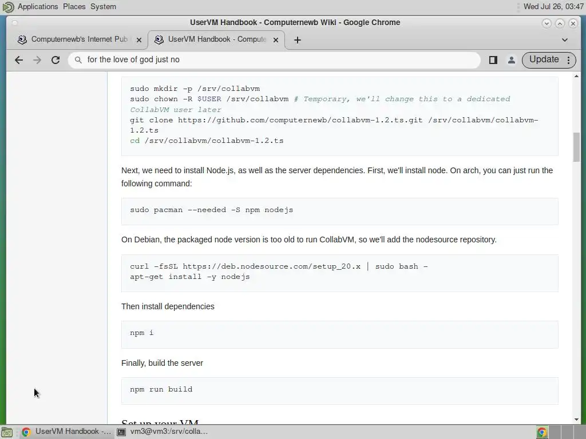Click the favicon on UserVM Handbook tab
Image resolution: width=586 pixels, height=439 pixels.
click(159, 39)
